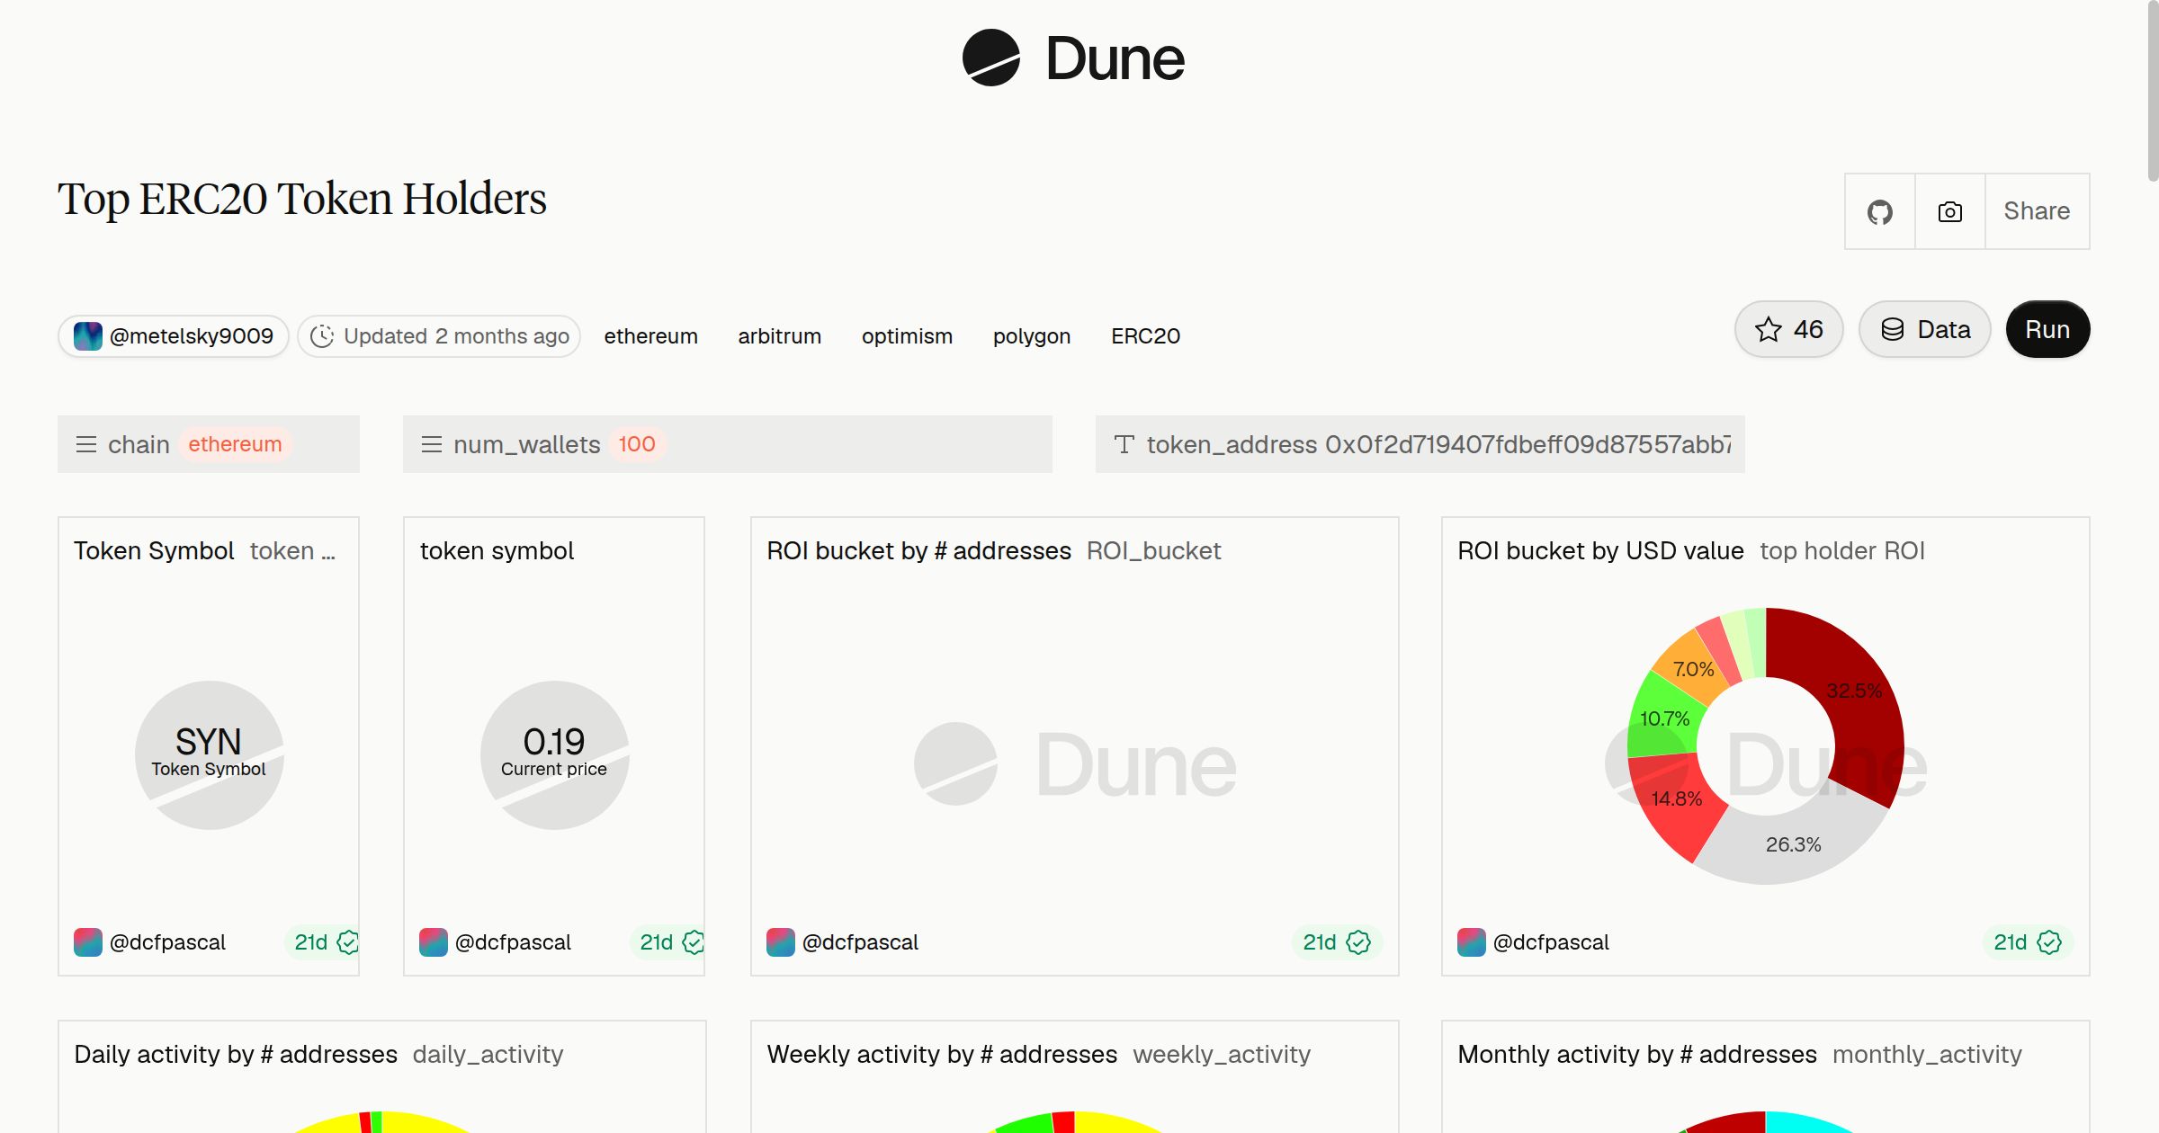Select the polygon tag
The image size is (2159, 1133).
pyautogui.click(x=1031, y=336)
